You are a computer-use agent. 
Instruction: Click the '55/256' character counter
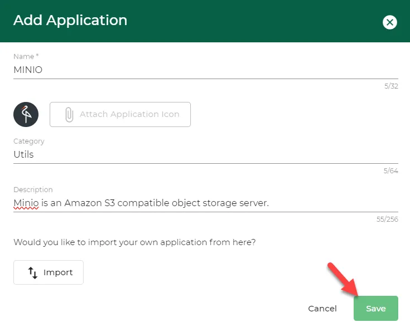(387, 219)
